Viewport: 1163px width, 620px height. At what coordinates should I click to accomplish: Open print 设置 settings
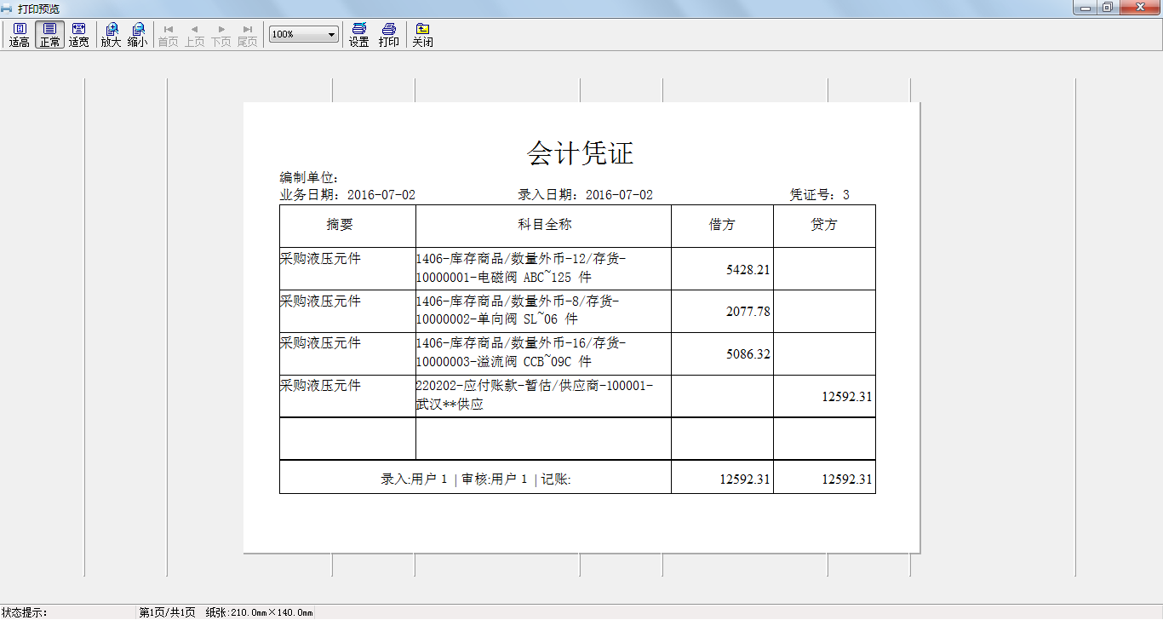pos(359,35)
